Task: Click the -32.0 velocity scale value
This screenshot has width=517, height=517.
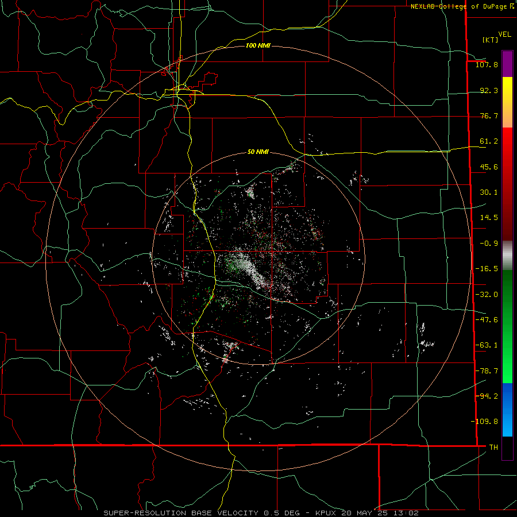Action: [487, 295]
